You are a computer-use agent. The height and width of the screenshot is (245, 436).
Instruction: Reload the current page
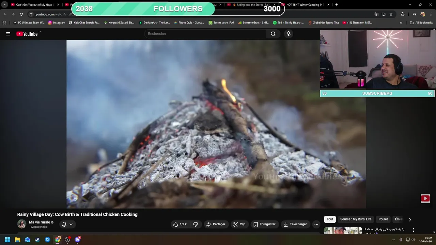point(21,14)
